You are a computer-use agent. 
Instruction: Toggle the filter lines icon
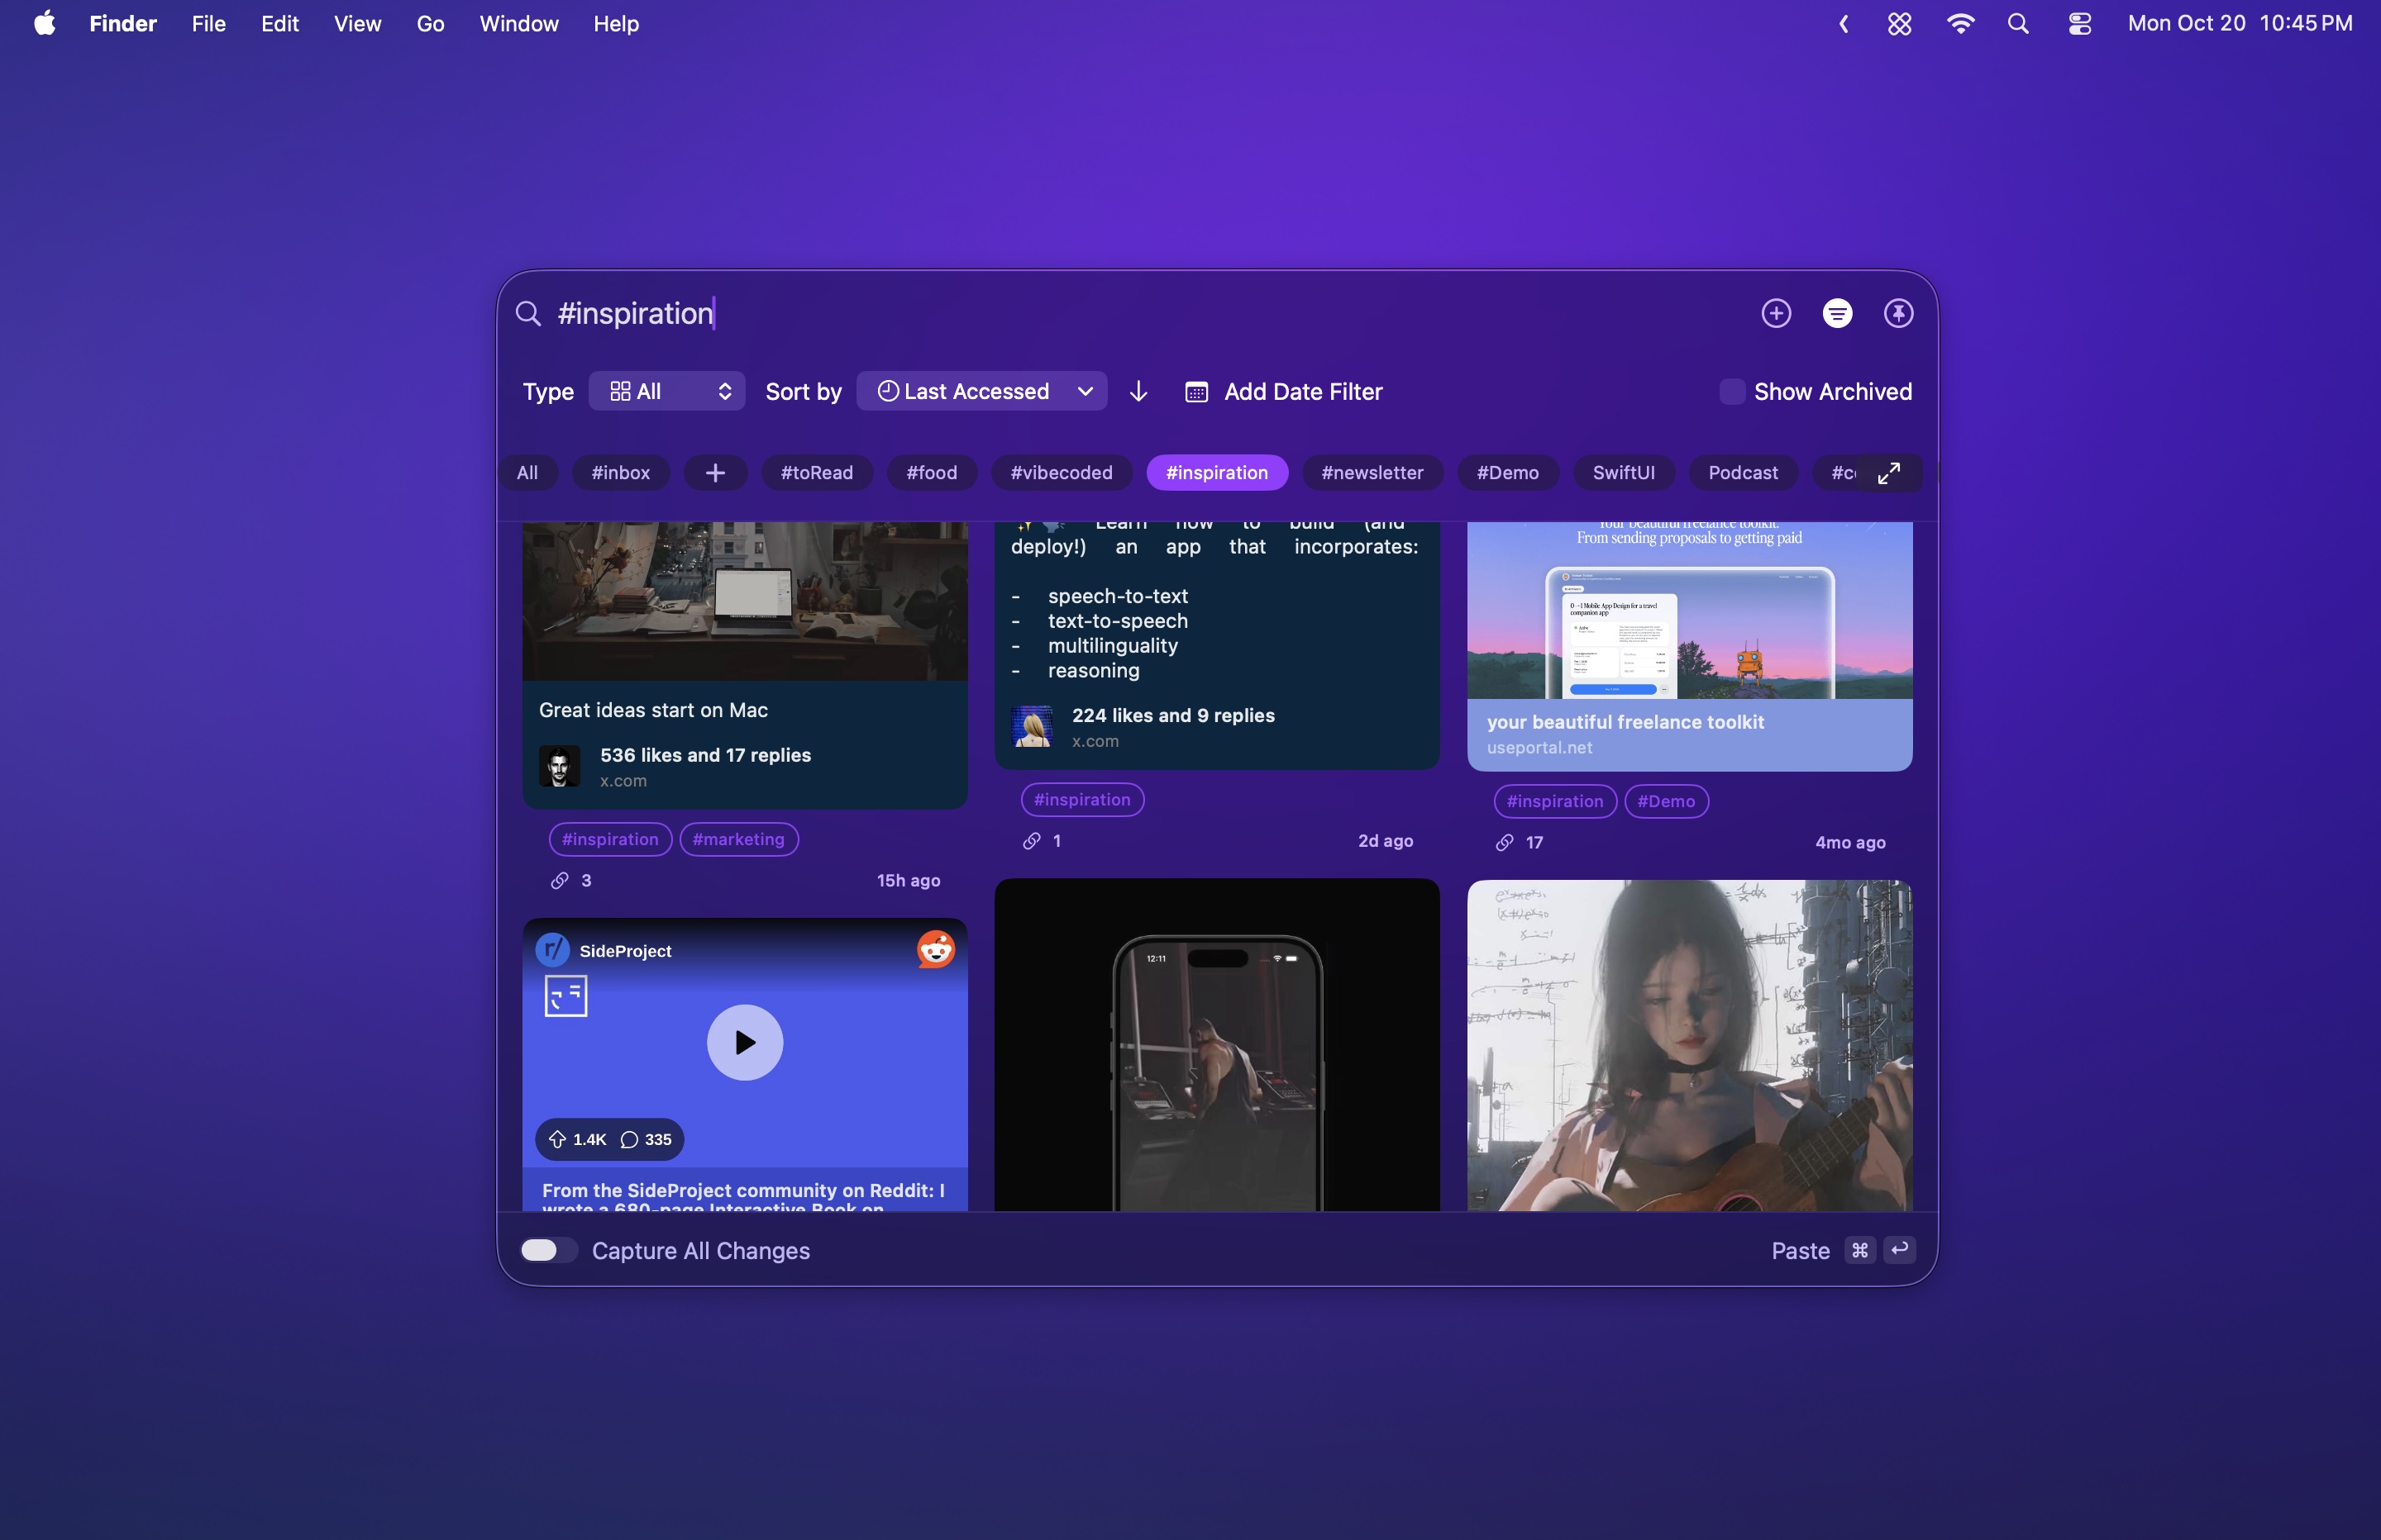click(x=1837, y=313)
